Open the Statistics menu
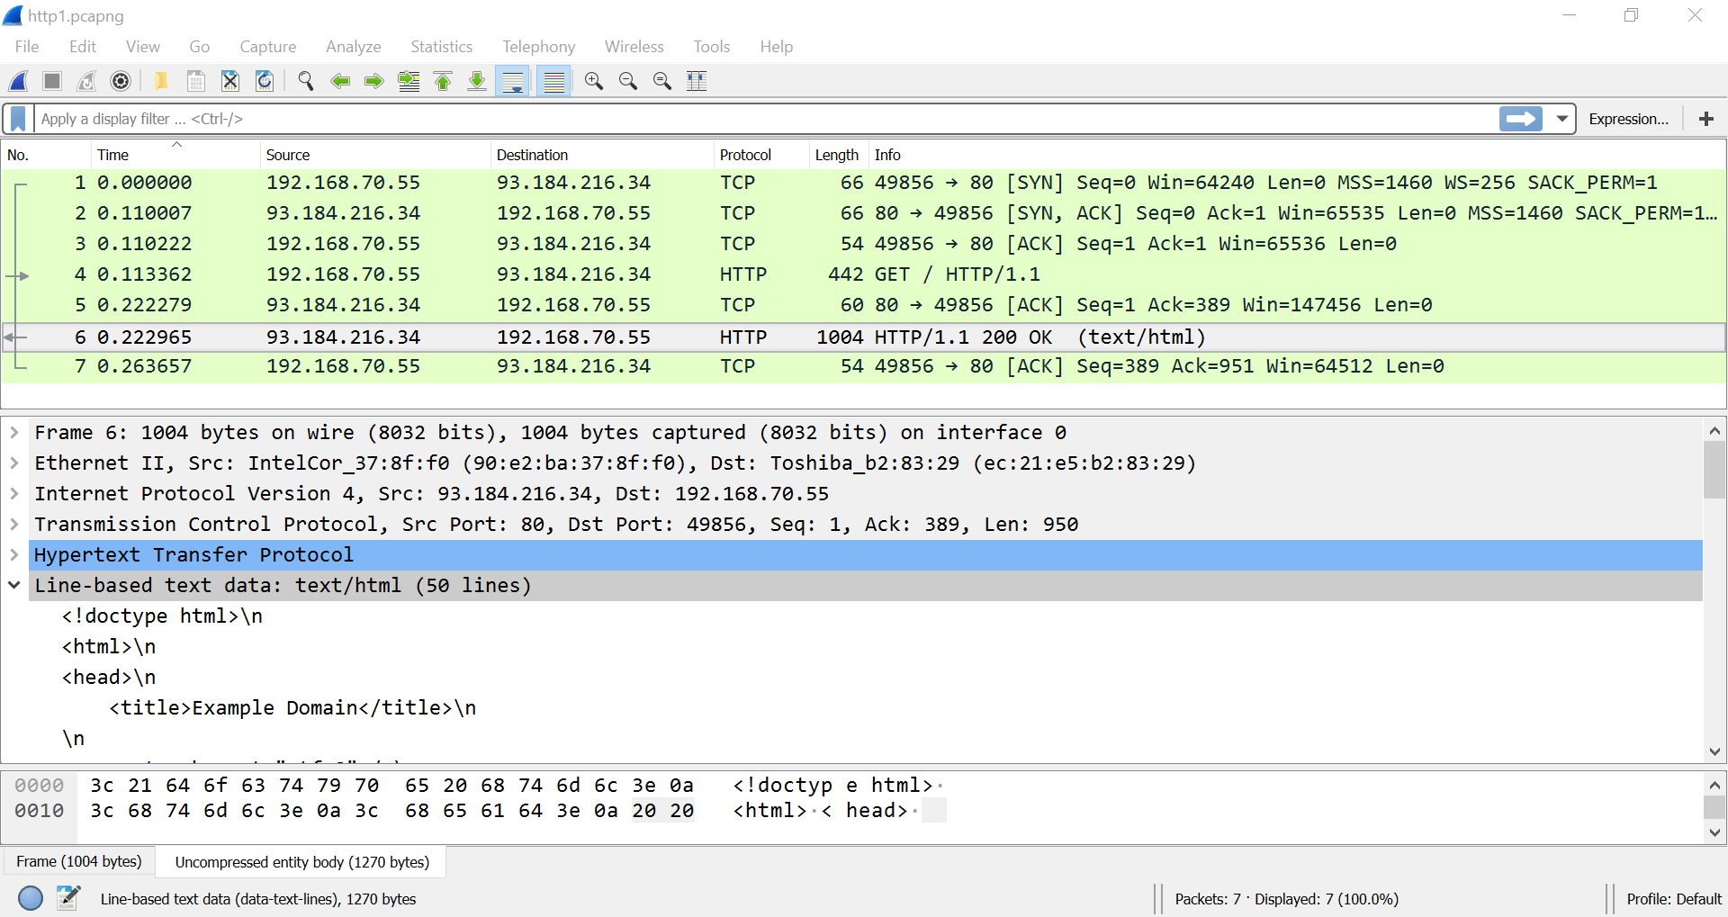This screenshot has width=1728, height=917. (441, 47)
